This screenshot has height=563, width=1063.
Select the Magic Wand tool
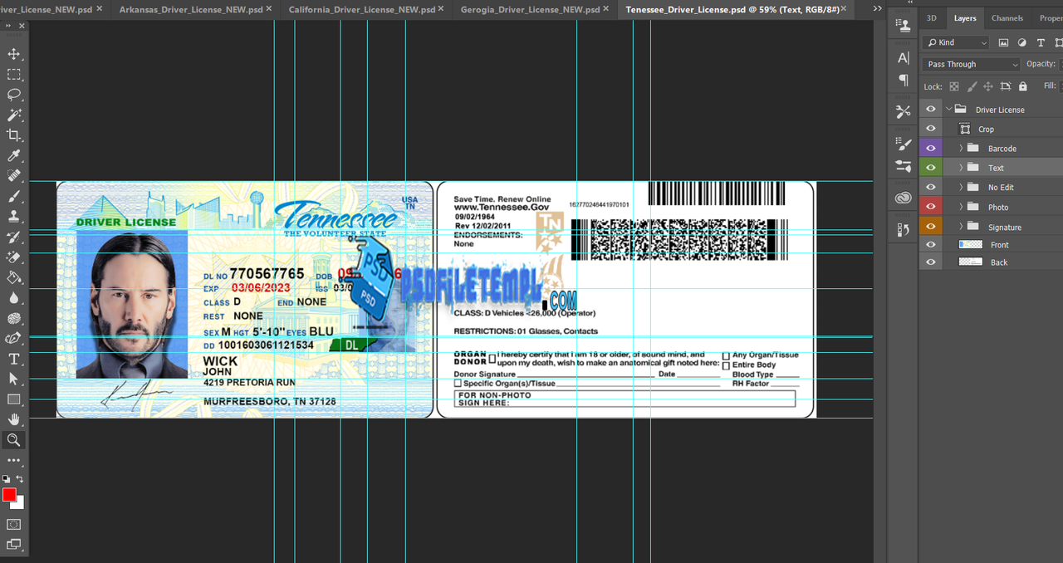[x=14, y=115]
